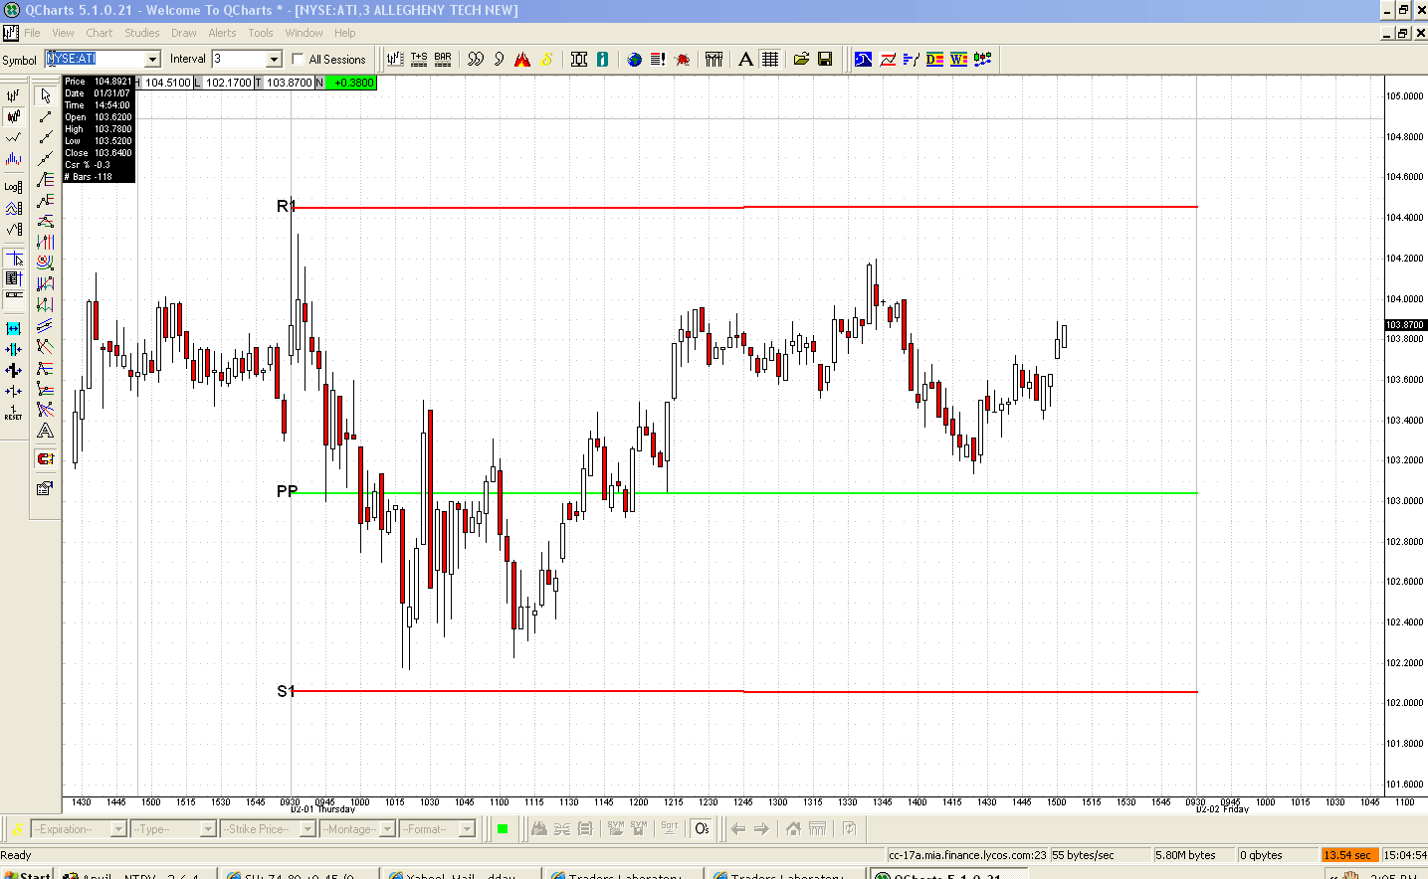Click the Interval input field
1428x879 pixels.
[239, 60]
